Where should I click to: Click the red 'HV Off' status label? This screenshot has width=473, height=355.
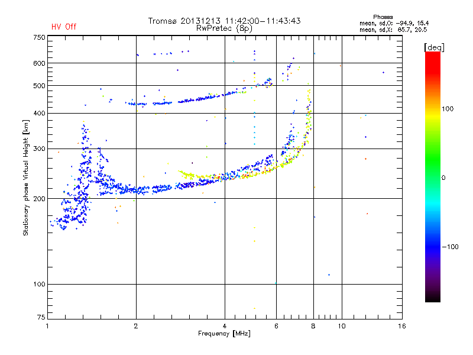click(x=64, y=27)
